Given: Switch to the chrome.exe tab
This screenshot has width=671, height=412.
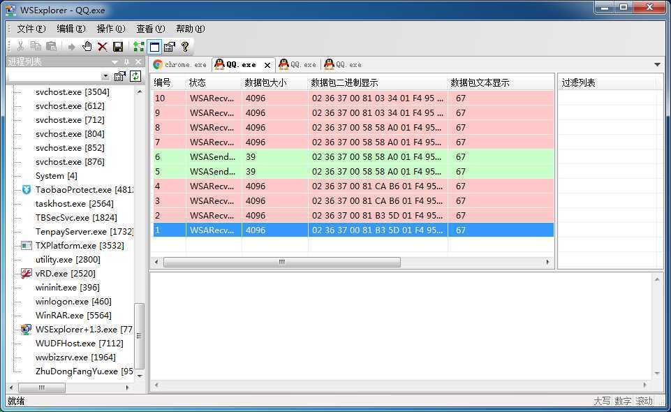Looking at the screenshot, I should (180, 65).
